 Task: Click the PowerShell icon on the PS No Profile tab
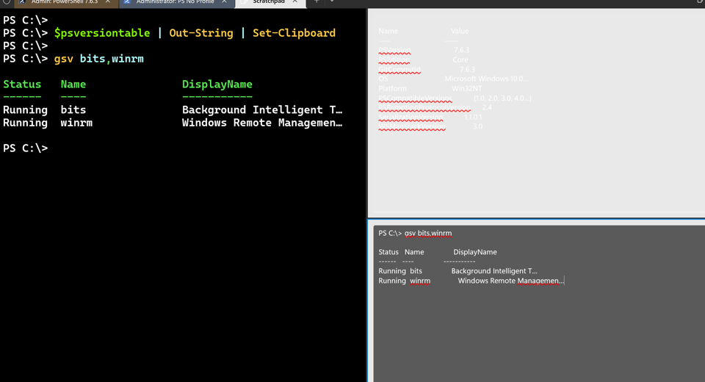pyautogui.click(x=127, y=1)
